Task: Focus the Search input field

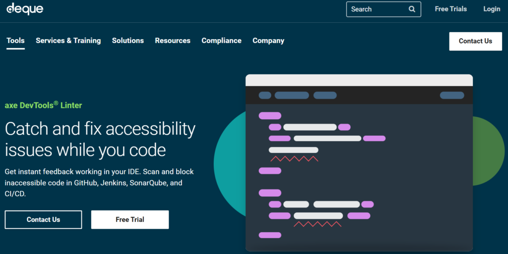Action: point(383,9)
